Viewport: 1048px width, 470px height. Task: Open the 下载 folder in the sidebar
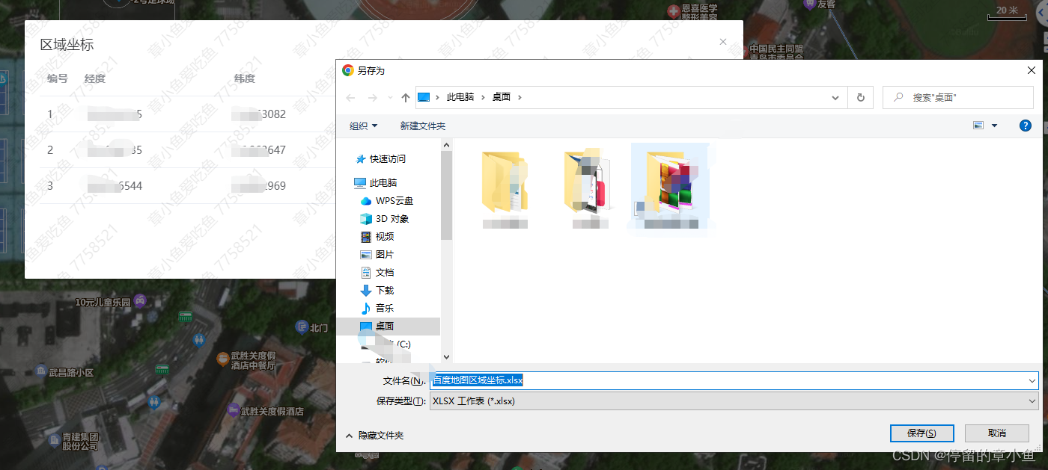[385, 290]
